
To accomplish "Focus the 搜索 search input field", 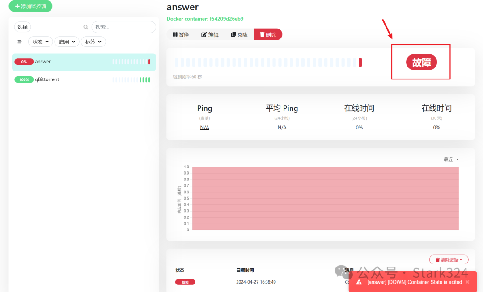I will pos(123,27).
